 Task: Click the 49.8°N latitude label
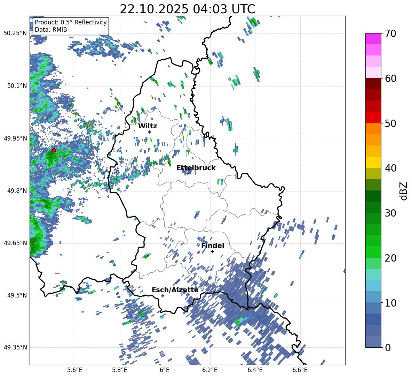(17, 191)
